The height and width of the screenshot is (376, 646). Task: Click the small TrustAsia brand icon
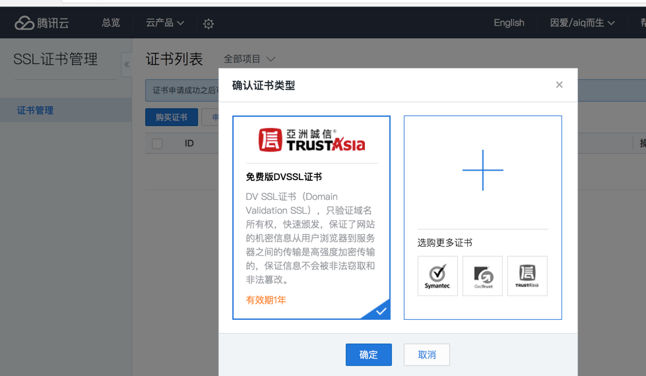click(527, 276)
